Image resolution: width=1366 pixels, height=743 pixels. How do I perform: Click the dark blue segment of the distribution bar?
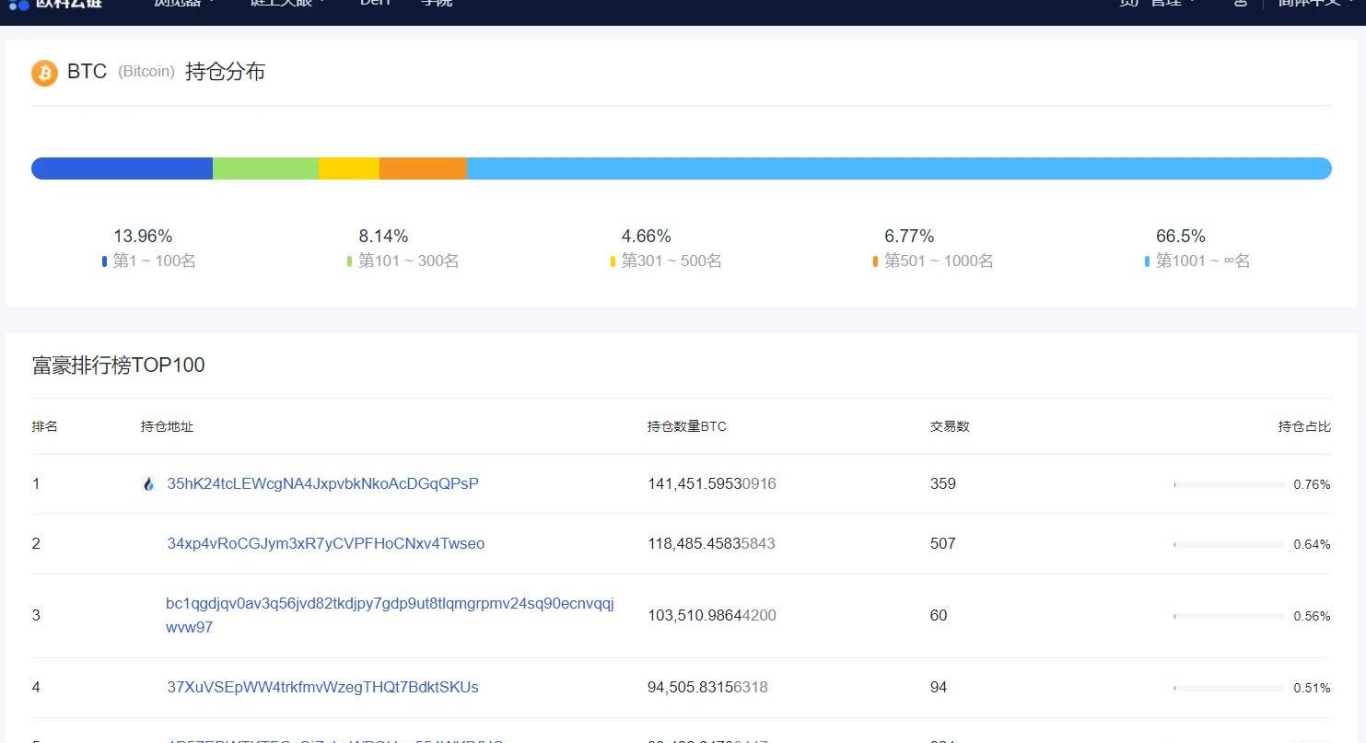point(123,168)
